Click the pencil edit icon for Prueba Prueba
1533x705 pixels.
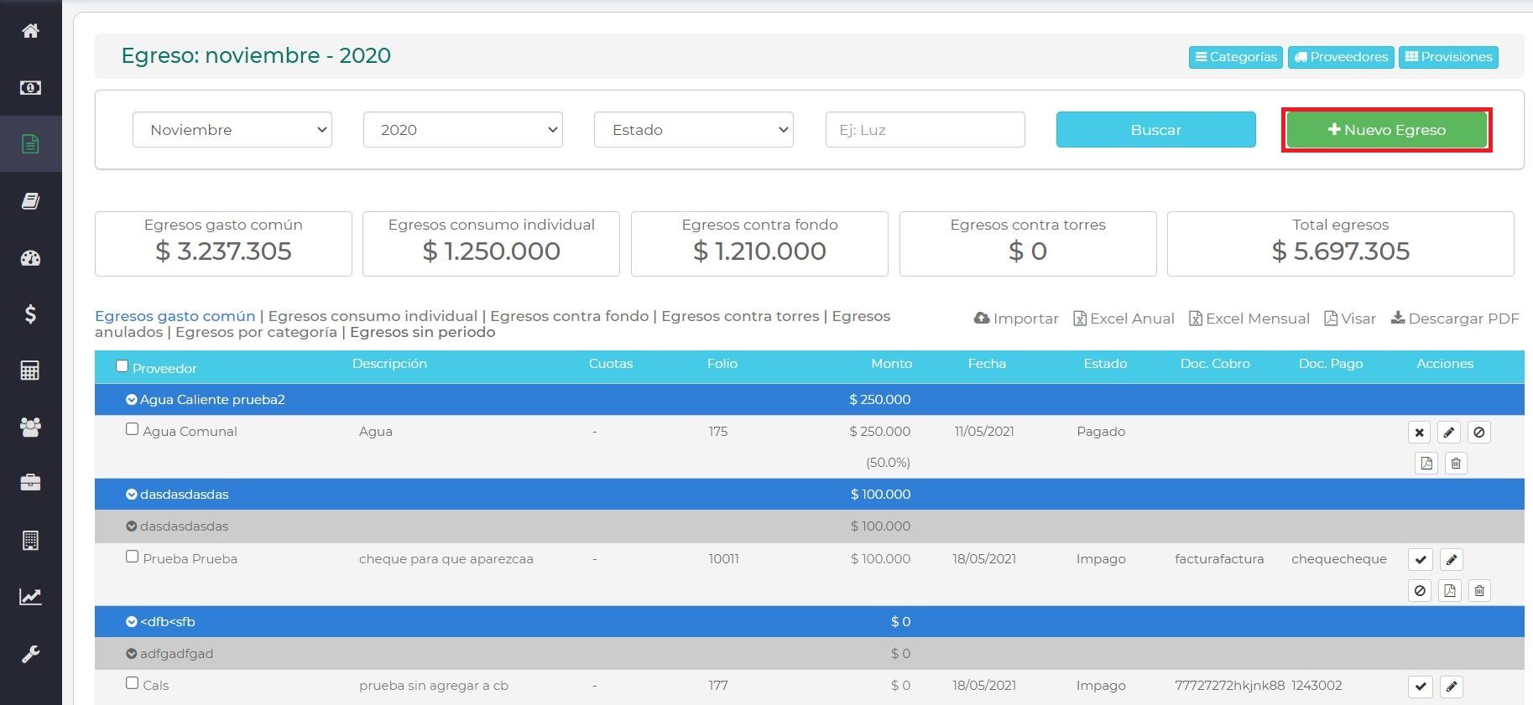point(1452,559)
